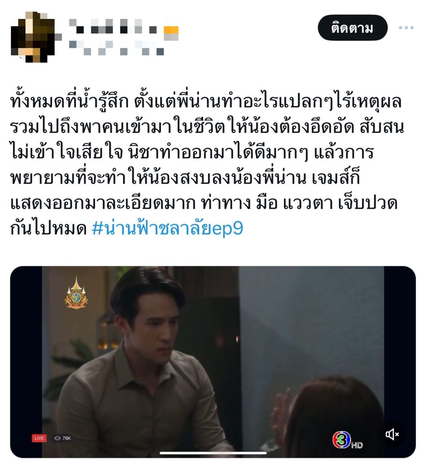Click the Channel 3 logo watermark
The height and width of the screenshot is (474, 426).
(341, 440)
